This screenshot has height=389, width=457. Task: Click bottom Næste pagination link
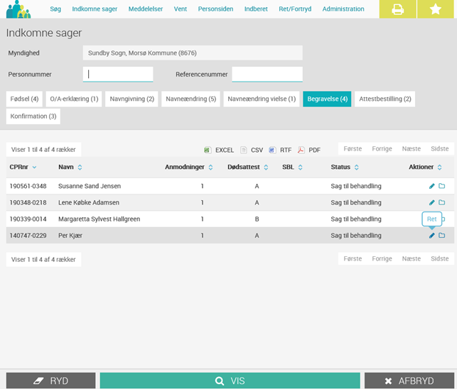412,258
